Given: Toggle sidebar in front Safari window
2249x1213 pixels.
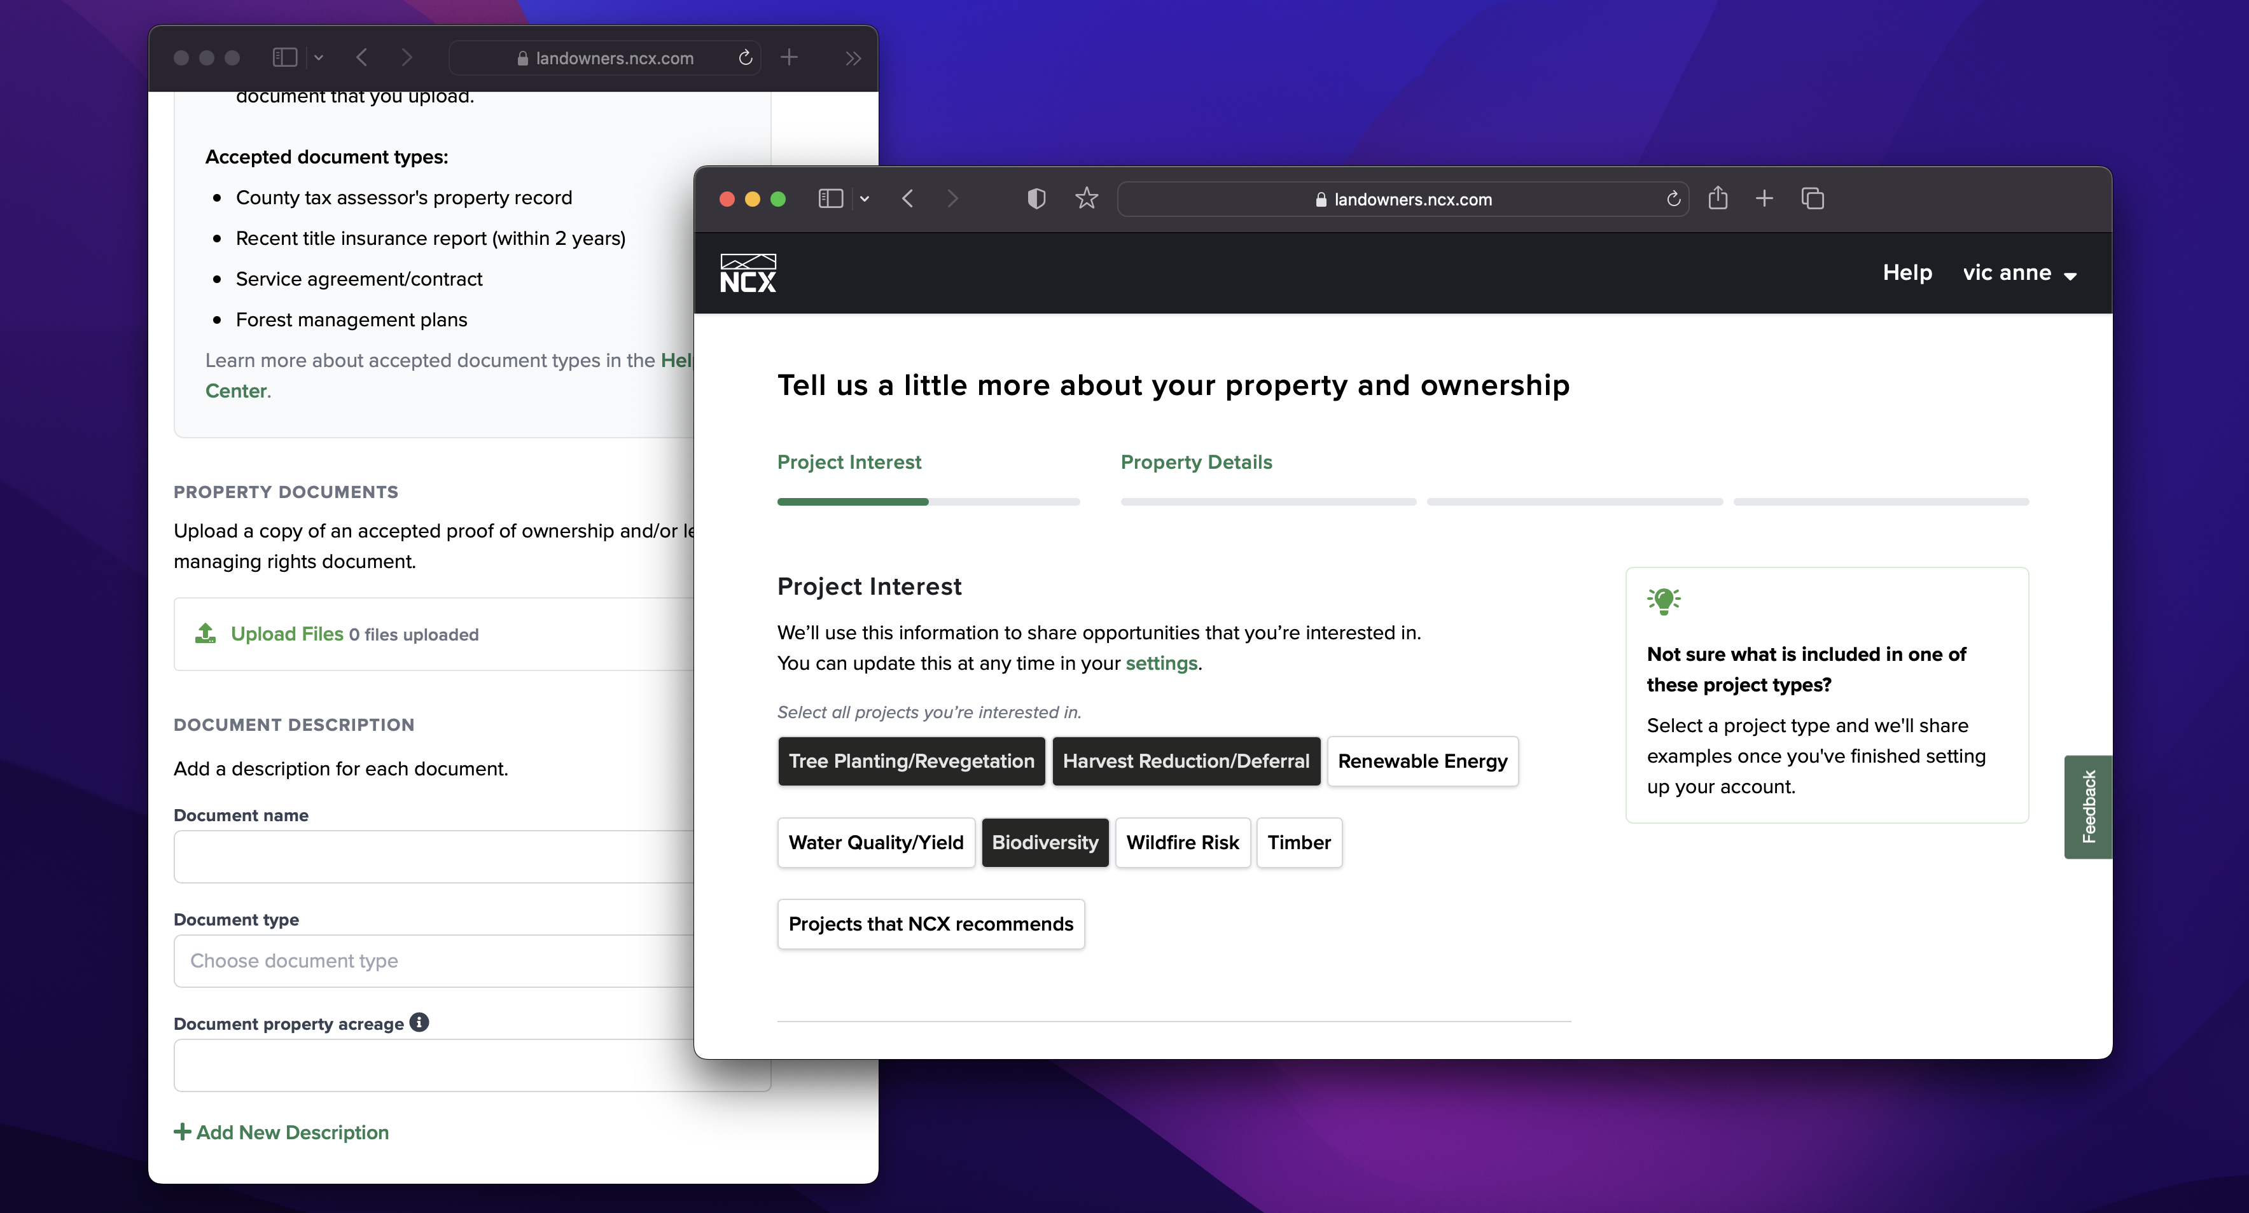Looking at the screenshot, I should pos(830,199).
